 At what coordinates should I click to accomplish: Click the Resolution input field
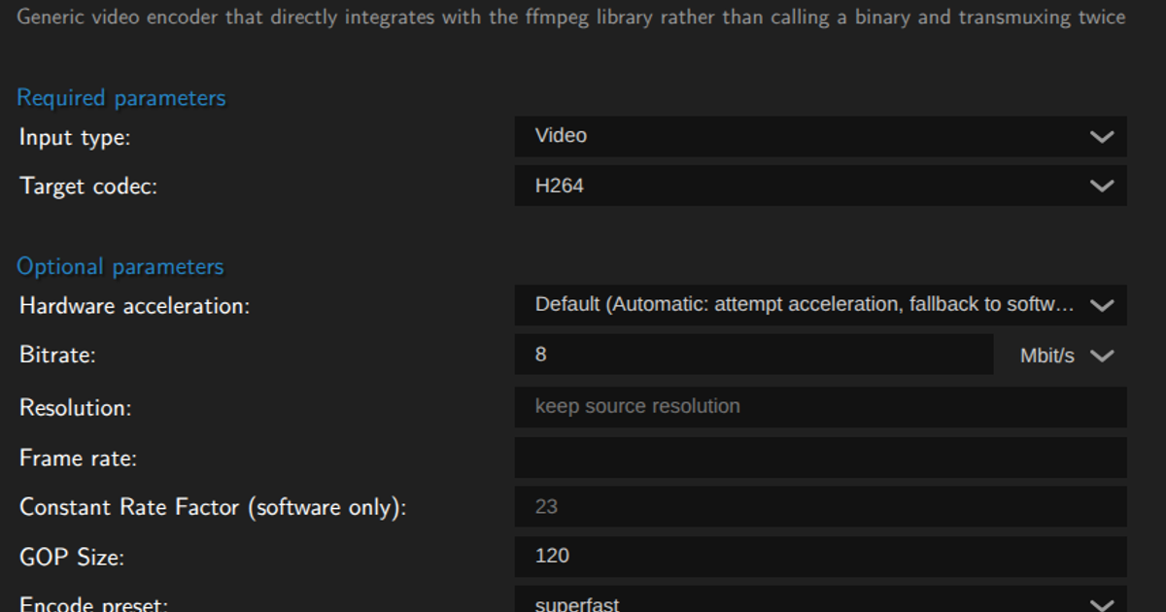point(820,407)
